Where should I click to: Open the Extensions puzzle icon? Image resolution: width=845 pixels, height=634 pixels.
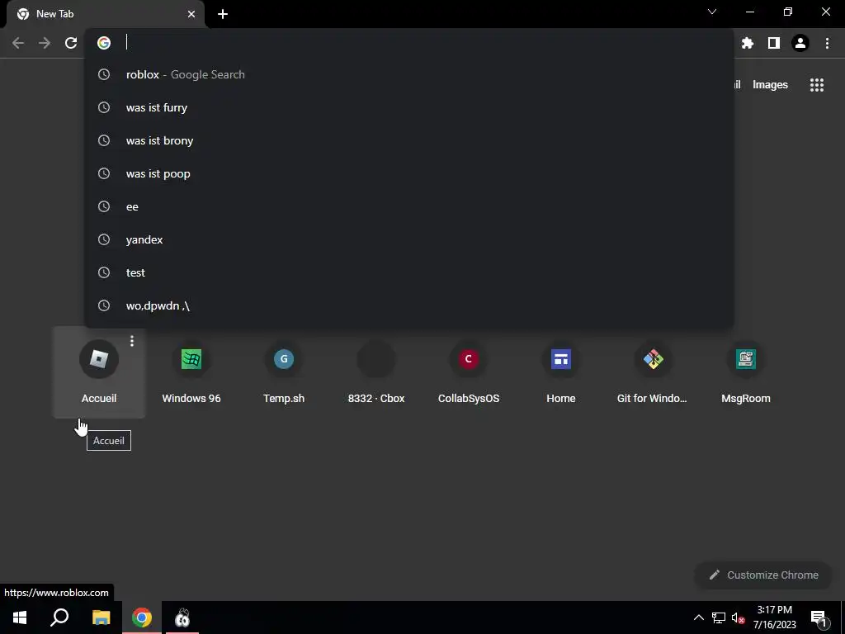tap(748, 43)
